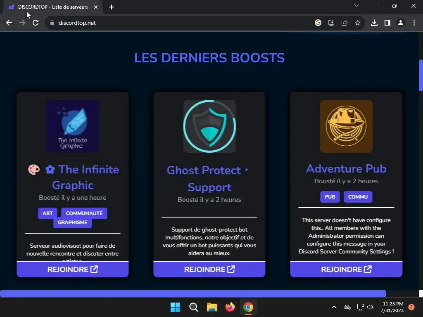Join The Infinite Graphic via REJOINDRE

[73, 269]
